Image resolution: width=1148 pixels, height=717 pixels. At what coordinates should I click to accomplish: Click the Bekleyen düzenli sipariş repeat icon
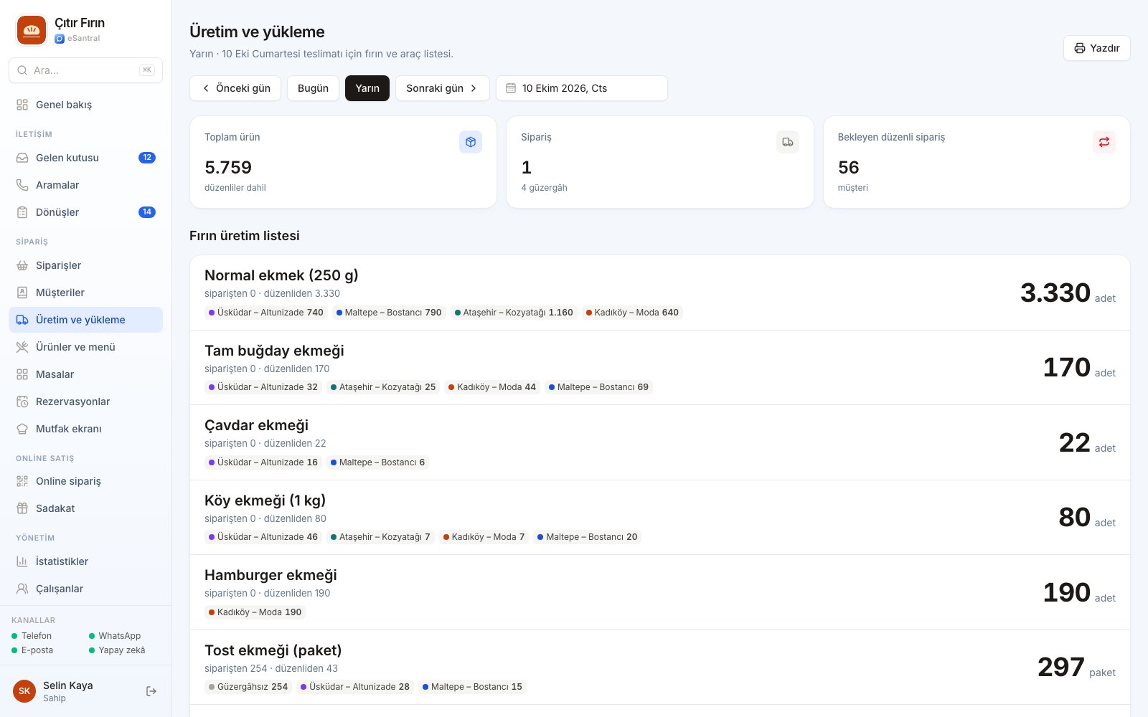pyautogui.click(x=1104, y=142)
